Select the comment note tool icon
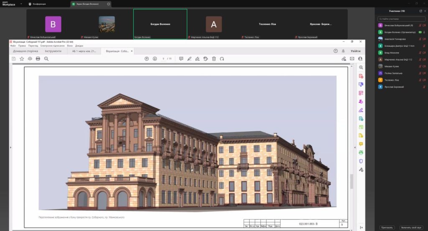The width and height of the screenshot is (428, 231). pos(181,59)
